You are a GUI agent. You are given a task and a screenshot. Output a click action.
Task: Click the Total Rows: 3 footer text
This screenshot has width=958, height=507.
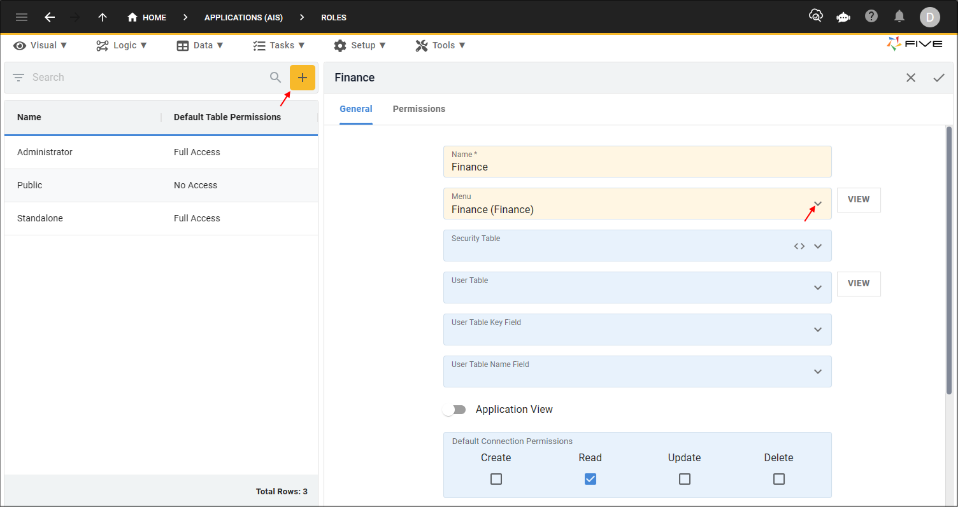(282, 491)
